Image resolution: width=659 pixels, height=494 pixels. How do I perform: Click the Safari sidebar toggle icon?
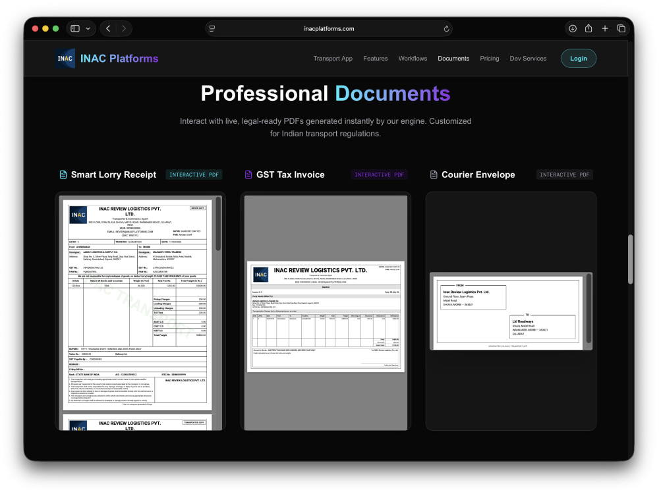[x=75, y=28]
